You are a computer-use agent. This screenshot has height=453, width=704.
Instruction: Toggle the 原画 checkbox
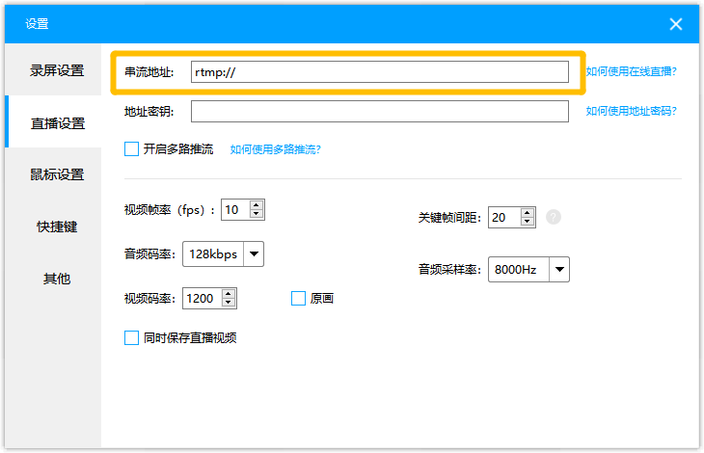coord(298,299)
